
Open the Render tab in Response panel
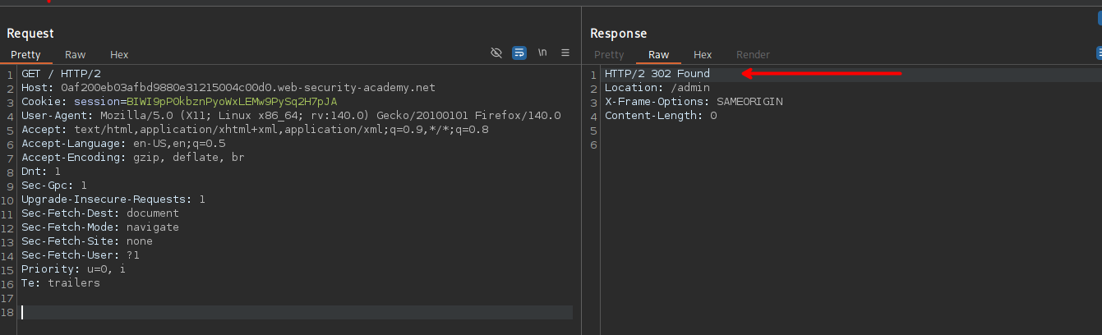click(753, 55)
